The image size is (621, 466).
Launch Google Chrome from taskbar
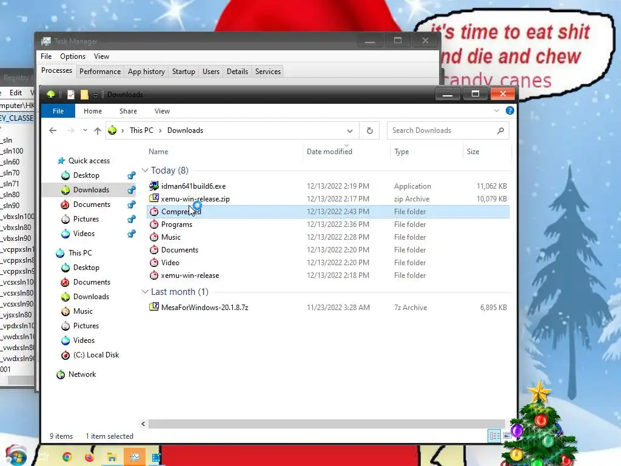67,458
